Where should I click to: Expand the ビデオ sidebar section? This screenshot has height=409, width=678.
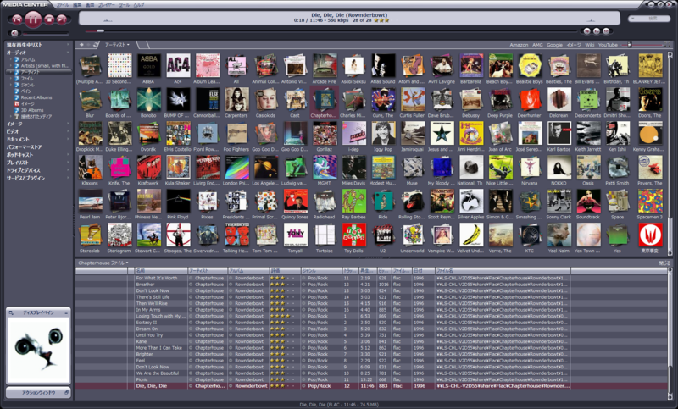[68, 131]
